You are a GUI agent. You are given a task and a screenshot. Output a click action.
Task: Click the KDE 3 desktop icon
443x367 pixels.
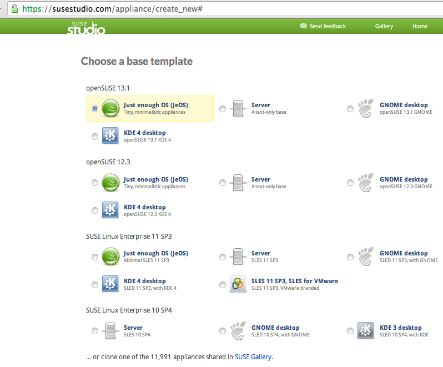click(366, 330)
